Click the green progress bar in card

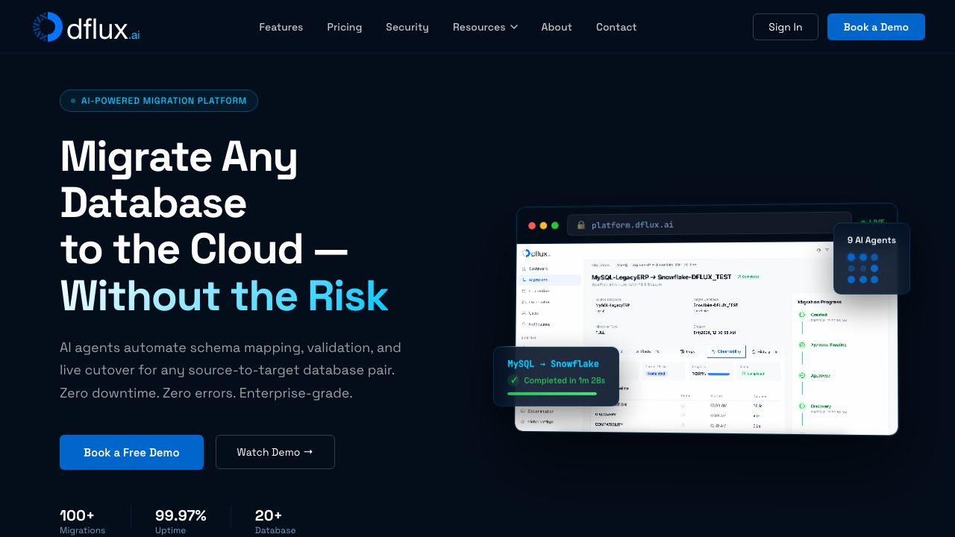tap(552, 394)
